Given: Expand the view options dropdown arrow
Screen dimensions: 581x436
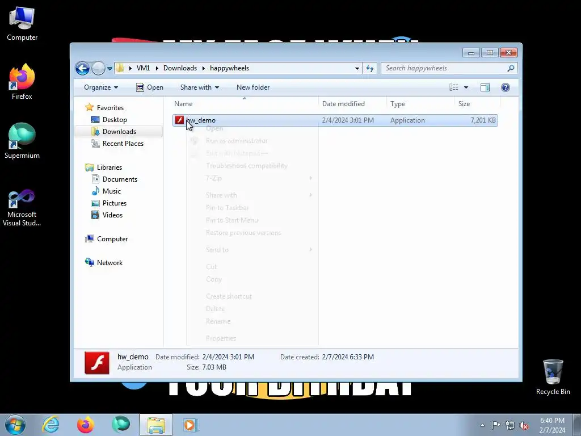Looking at the screenshot, I should 466,87.
